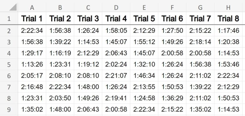
Task: Select cell H5 with 1:53:46
Action: click(x=228, y=64)
